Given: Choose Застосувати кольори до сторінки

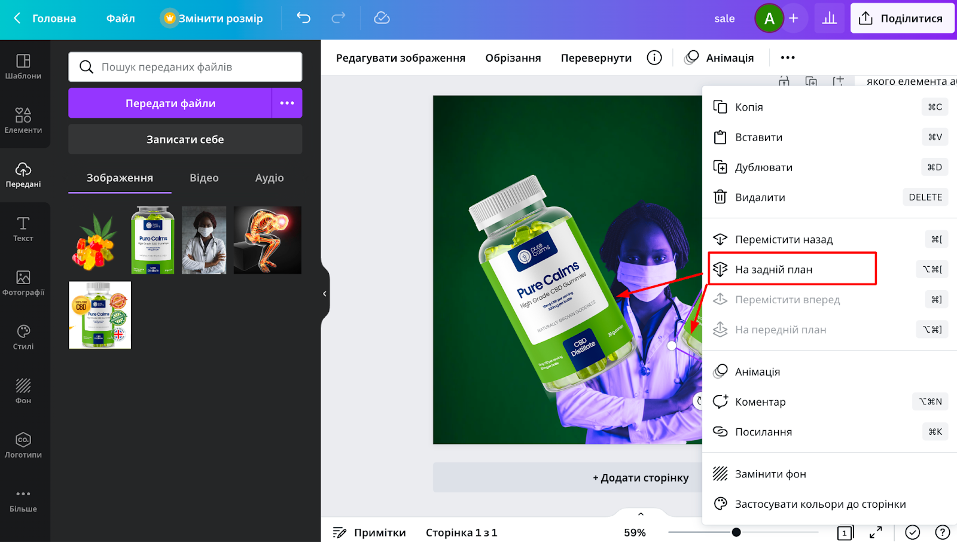Looking at the screenshot, I should pyautogui.click(x=830, y=504).
